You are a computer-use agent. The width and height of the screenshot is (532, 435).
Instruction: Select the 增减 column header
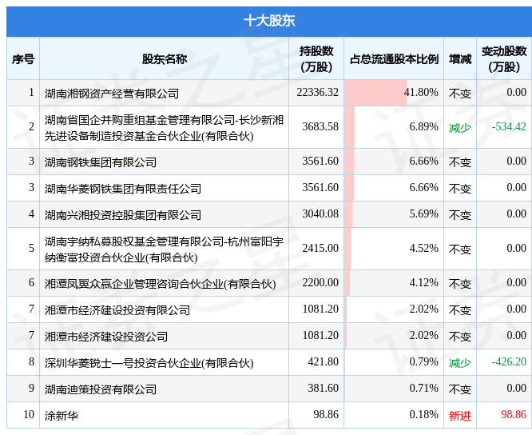[460, 59]
